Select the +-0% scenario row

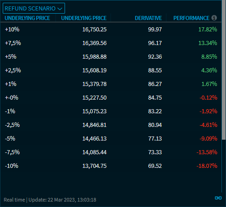111,97
